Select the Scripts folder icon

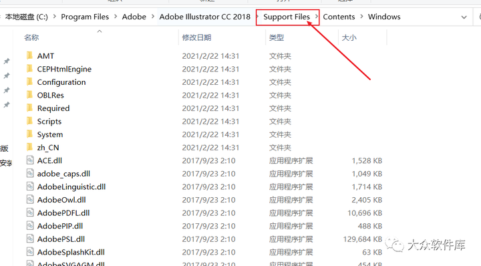click(x=30, y=121)
